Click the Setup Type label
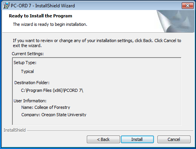This screenshot has width=196, height=149. pyautogui.click(x=25, y=63)
